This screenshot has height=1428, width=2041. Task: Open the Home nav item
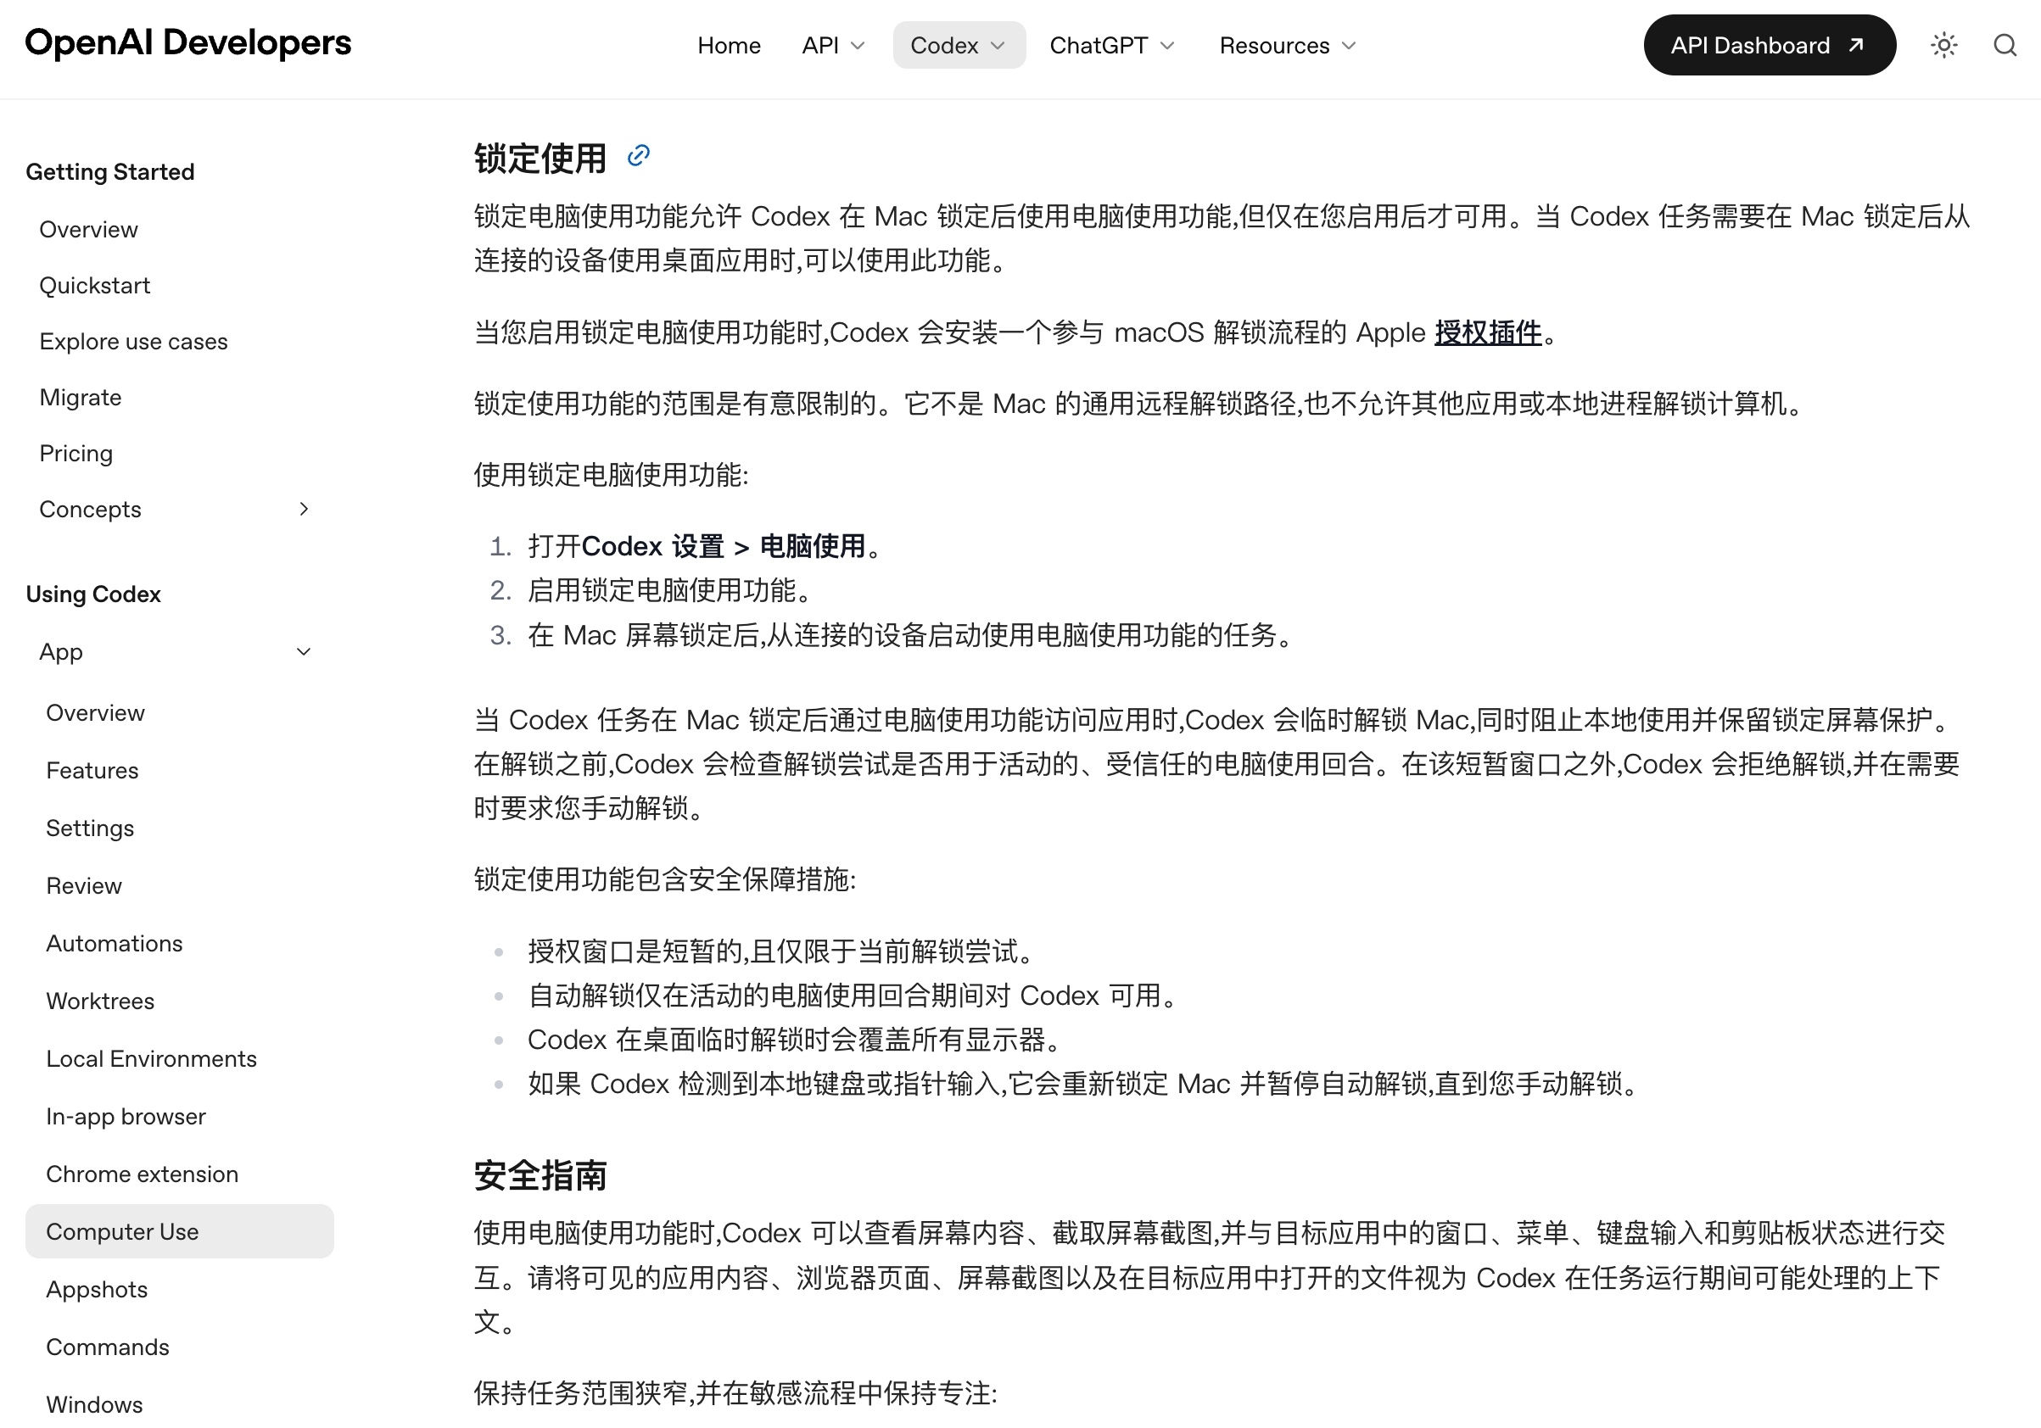(729, 45)
